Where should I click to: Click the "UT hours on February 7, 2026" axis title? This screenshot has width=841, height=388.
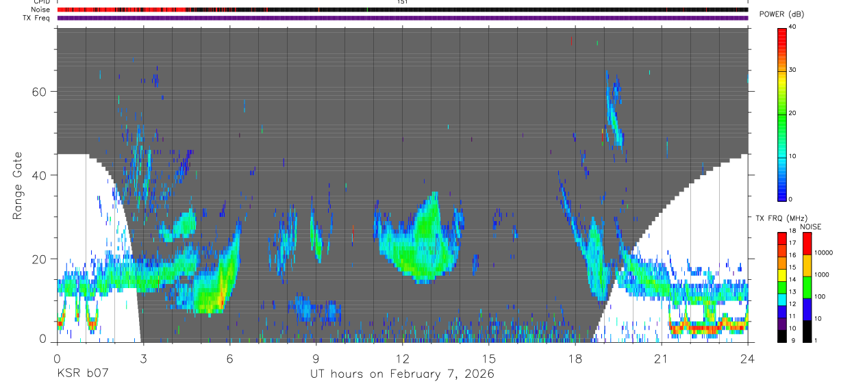point(403,374)
